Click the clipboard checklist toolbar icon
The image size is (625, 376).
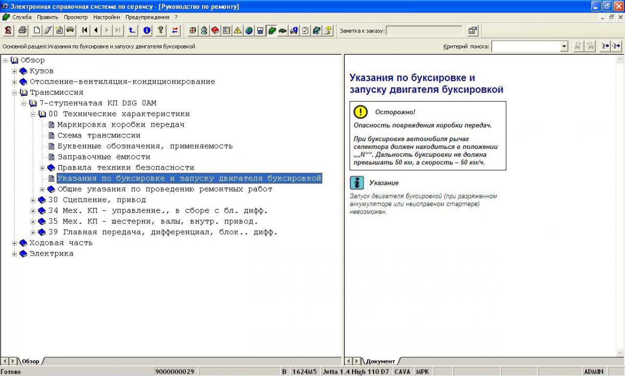pyautogui.click(x=305, y=30)
